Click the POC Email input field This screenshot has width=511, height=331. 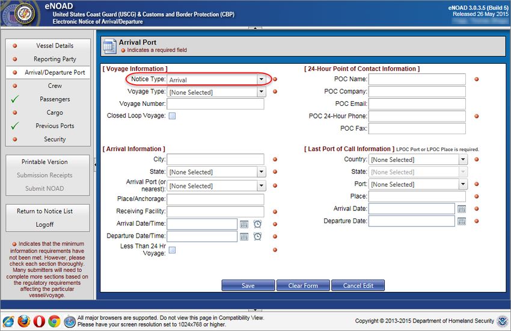pos(417,104)
